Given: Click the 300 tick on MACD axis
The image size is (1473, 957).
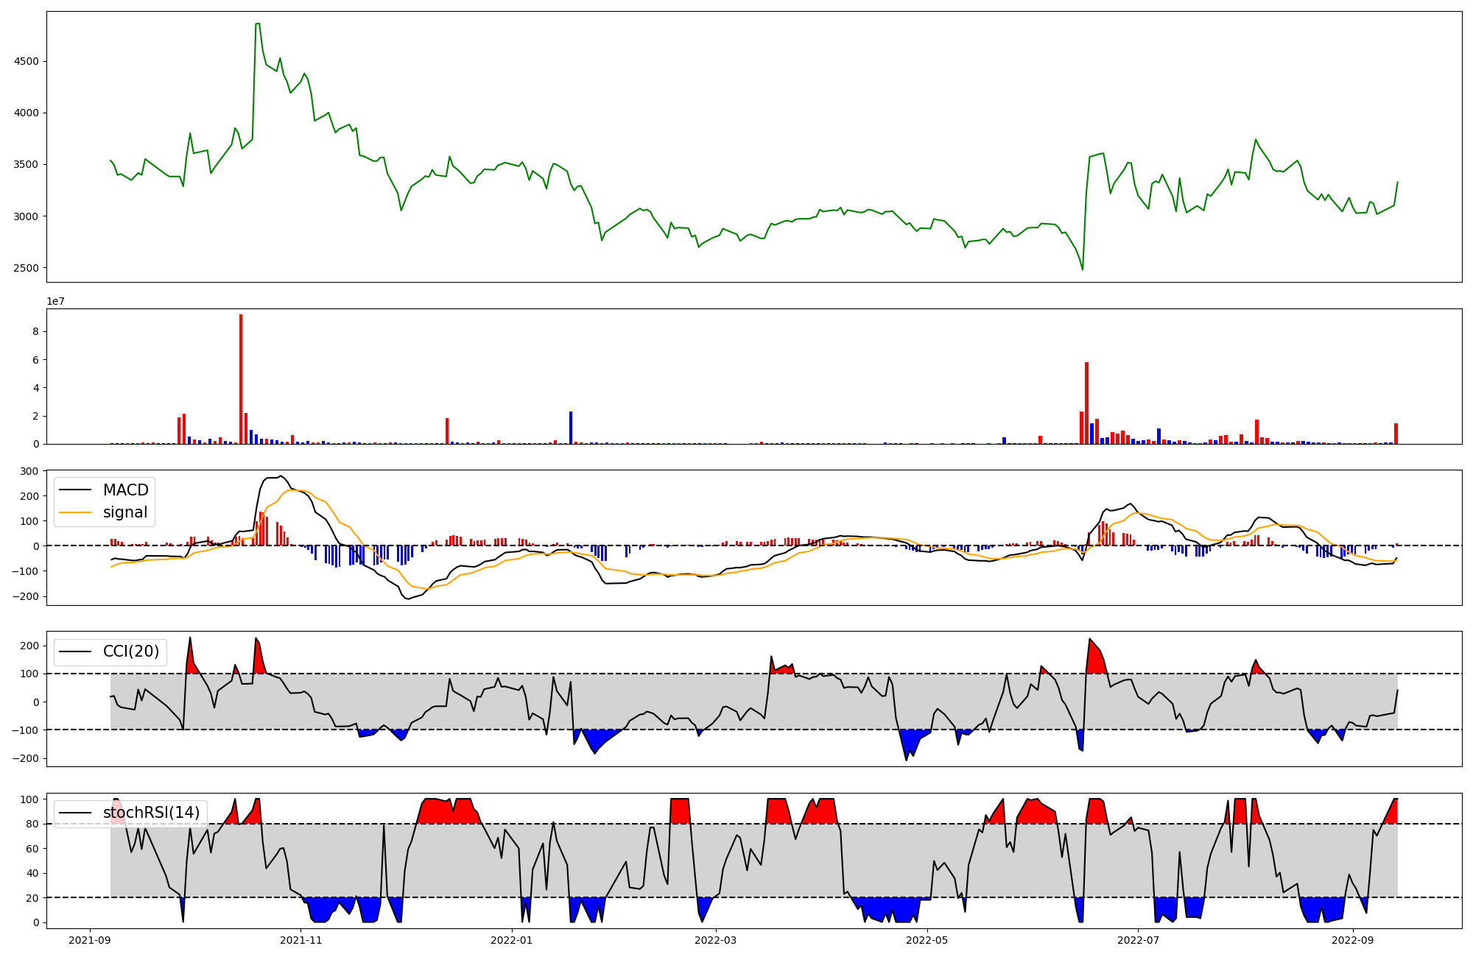Looking at the screenshot, I should click(29, 471).
